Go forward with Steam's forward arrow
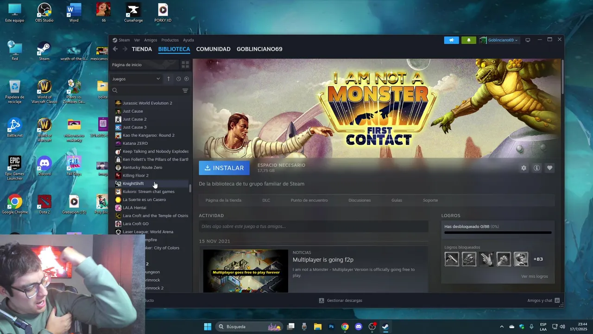Image resolution: width=593 pixels, height=334 pixels. click(125, 49)
